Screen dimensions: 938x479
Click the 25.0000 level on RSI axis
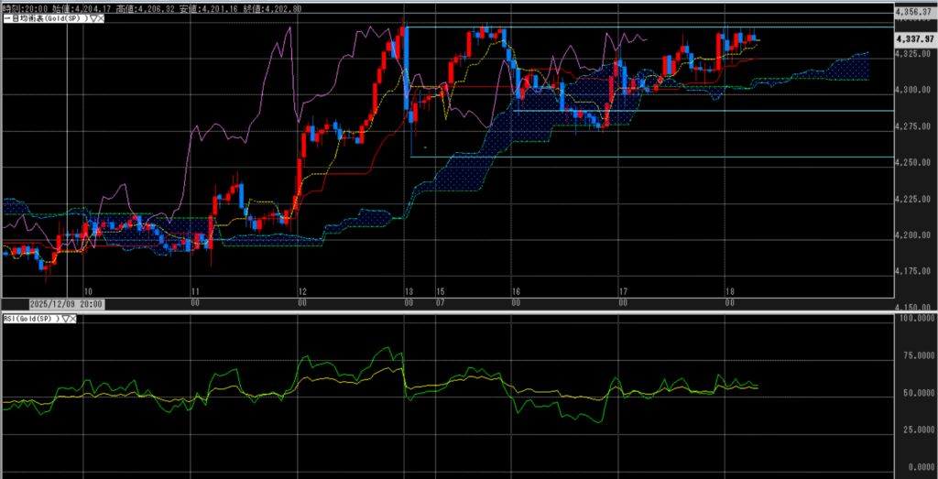point(915,429)
